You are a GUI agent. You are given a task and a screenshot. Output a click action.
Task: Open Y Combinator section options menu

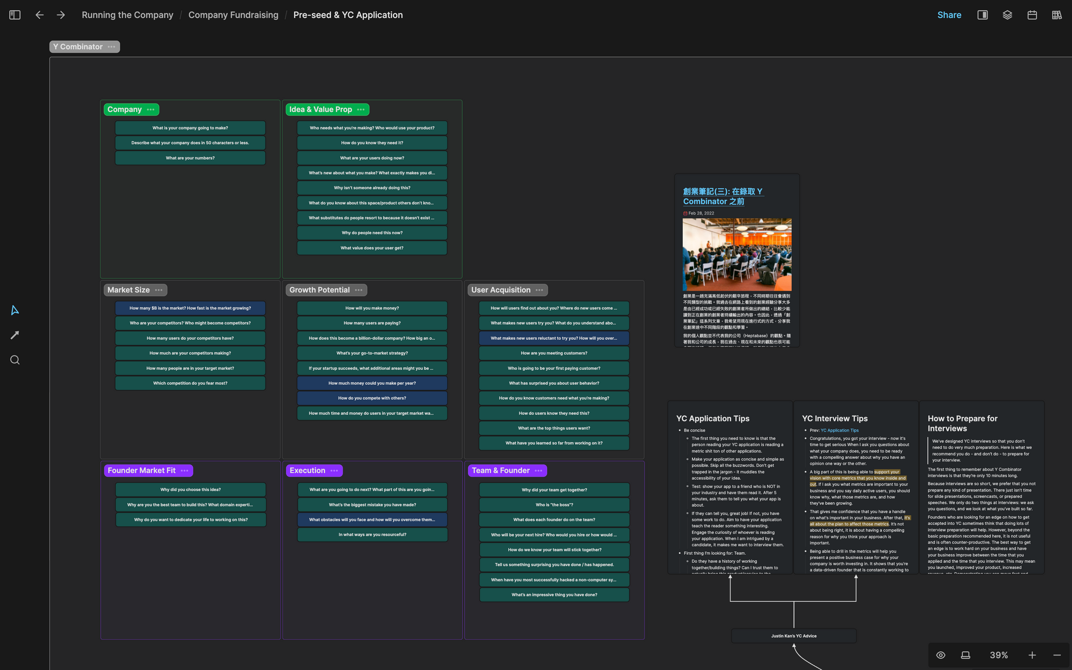pyautogui.click(x=111, y=47)
